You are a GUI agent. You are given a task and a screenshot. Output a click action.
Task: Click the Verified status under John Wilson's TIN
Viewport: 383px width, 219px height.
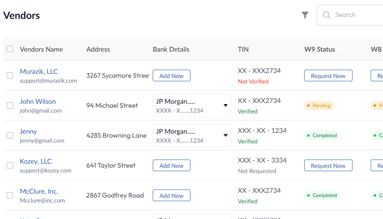[248, 112]
